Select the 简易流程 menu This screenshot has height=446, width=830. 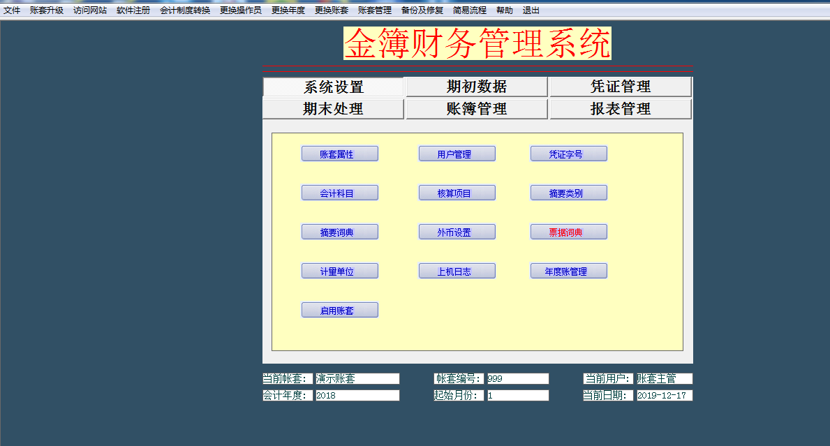(470, 10)
